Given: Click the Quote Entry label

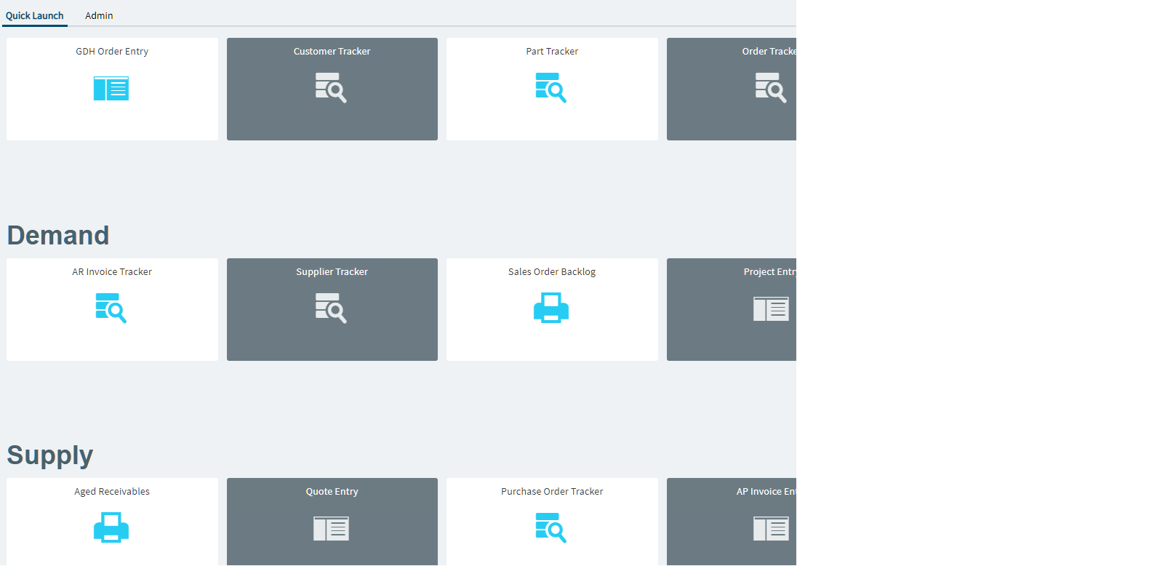Looking at the screenshot, I should point(332,492).
